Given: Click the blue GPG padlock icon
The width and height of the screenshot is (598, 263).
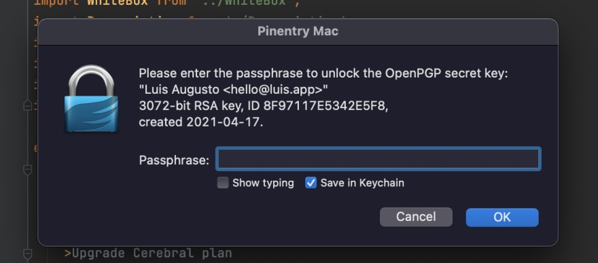Looking at the screenshot, I should point(91,99).
